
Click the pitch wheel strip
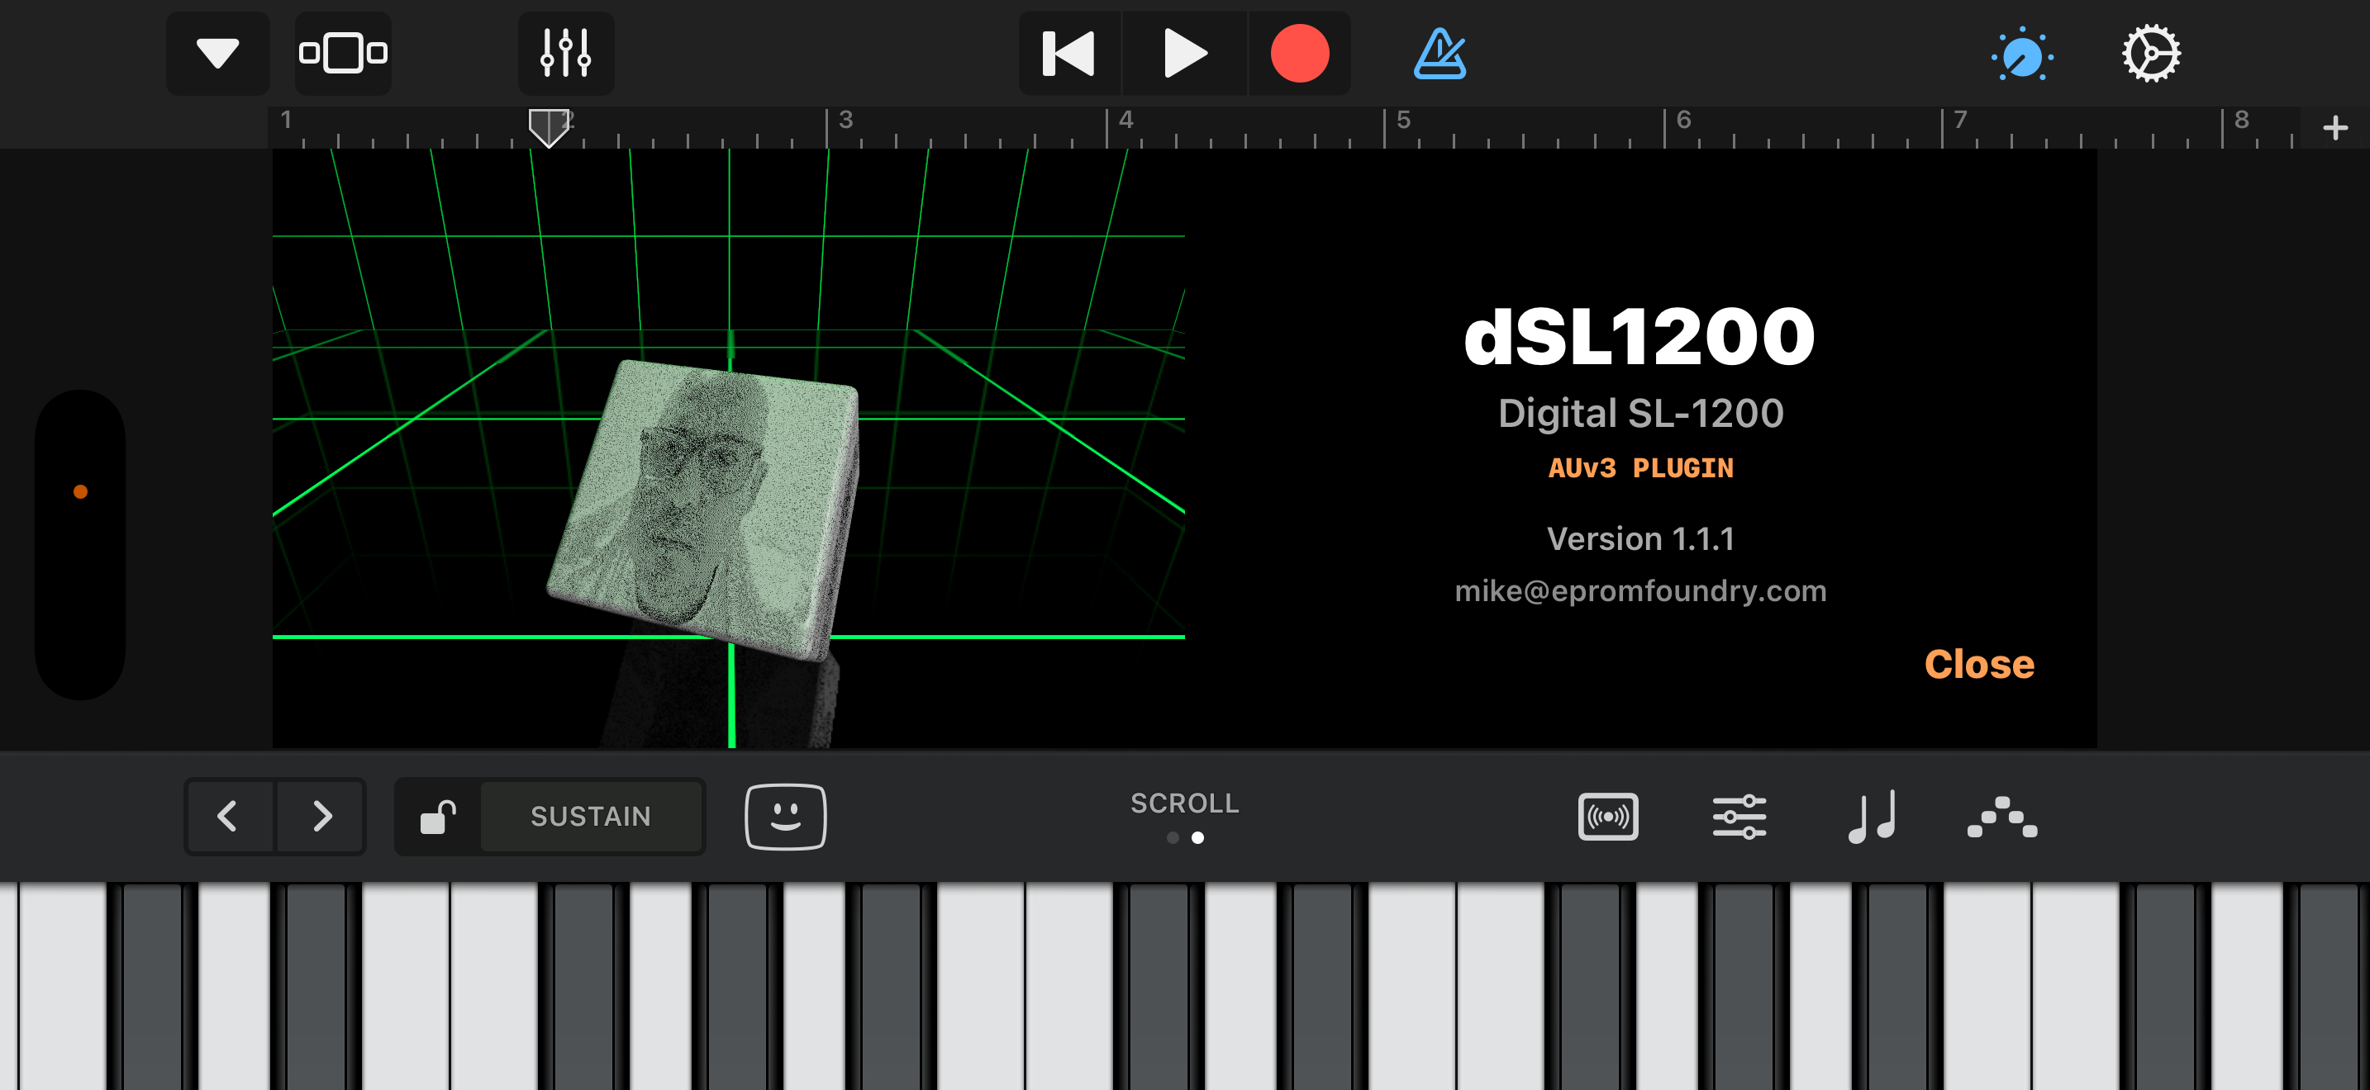point(81,545)
